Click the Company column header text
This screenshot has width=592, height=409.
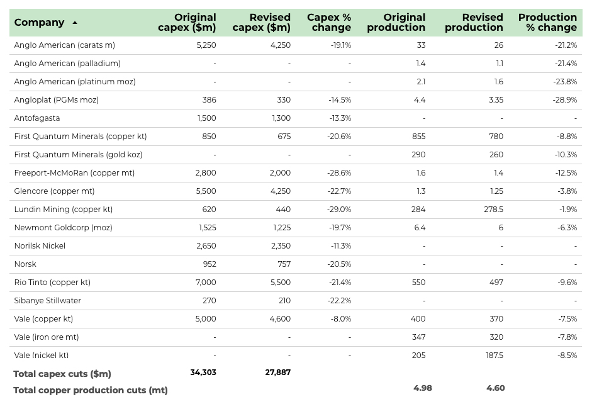pyautogui.click(x=39, y=23)
